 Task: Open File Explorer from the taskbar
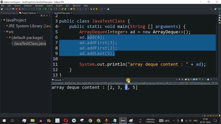(32, 121)
